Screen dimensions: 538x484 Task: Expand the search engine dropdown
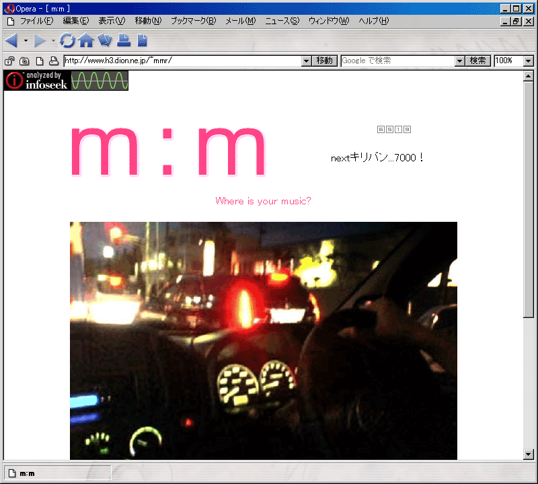point(459,61)
